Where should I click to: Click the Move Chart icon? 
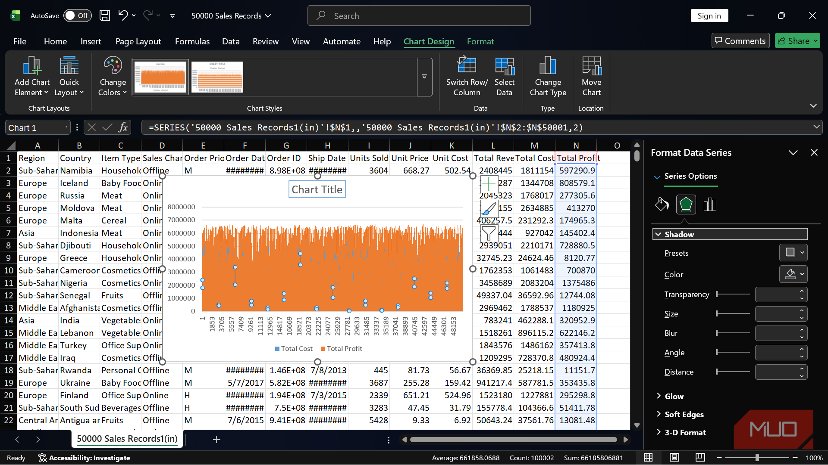591,66
